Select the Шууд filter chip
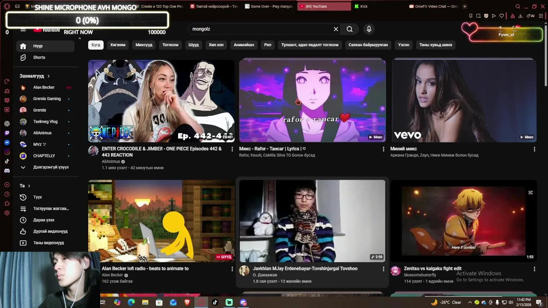Image resolution: width=548 pixels, height=308 pixels. [x=194, y=45]
